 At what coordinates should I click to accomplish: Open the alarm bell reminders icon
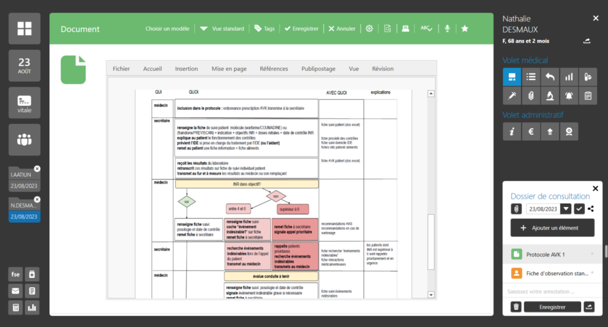(569, 96)
